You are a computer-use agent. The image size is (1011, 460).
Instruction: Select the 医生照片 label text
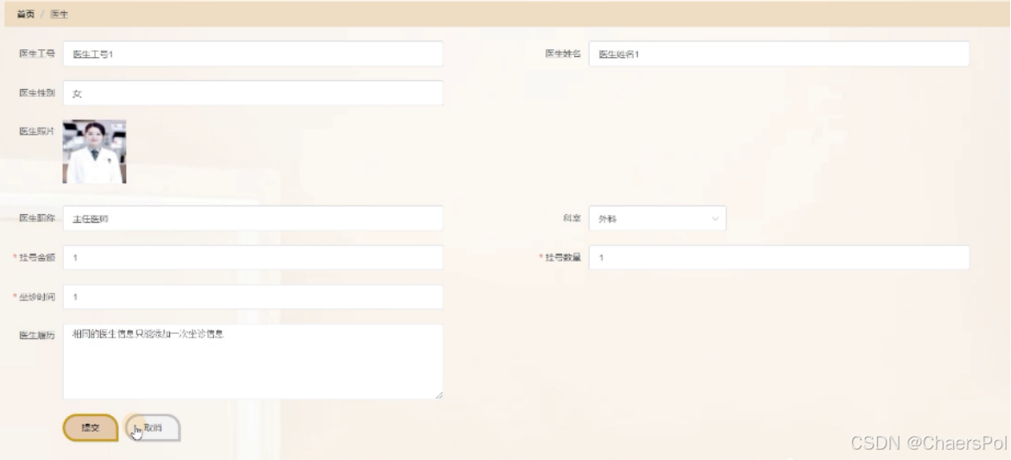[37, 131]
